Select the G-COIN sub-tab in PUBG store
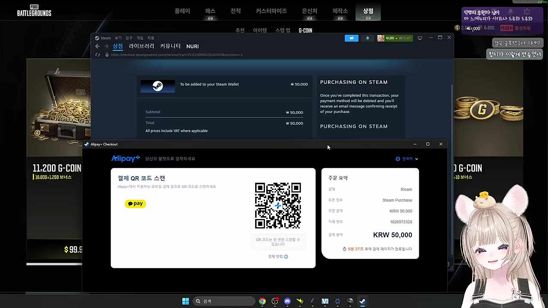The width and height of the screenshot is (548, 308). 305,30
